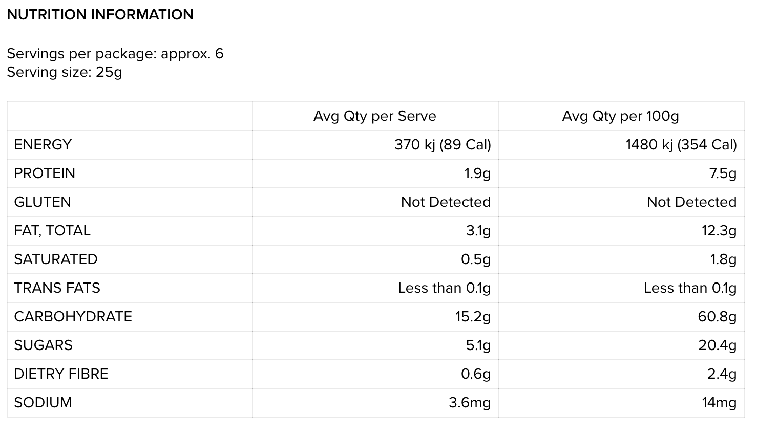Select the Avg Qty per Serve header
This screenshot has width=757, height=436.
pos(374,116)
